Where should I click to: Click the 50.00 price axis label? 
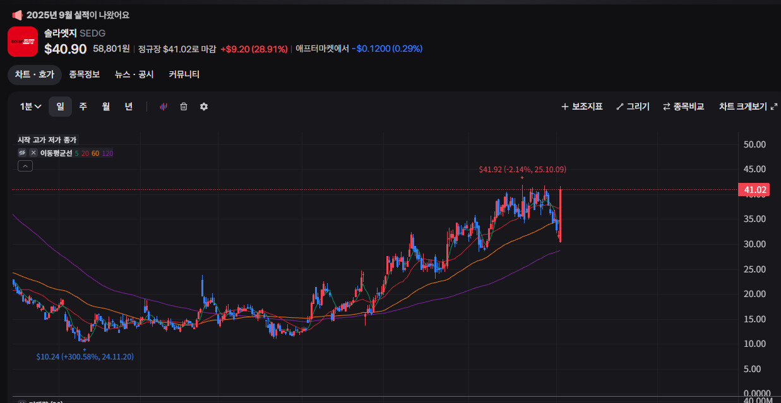click(754, 144)
